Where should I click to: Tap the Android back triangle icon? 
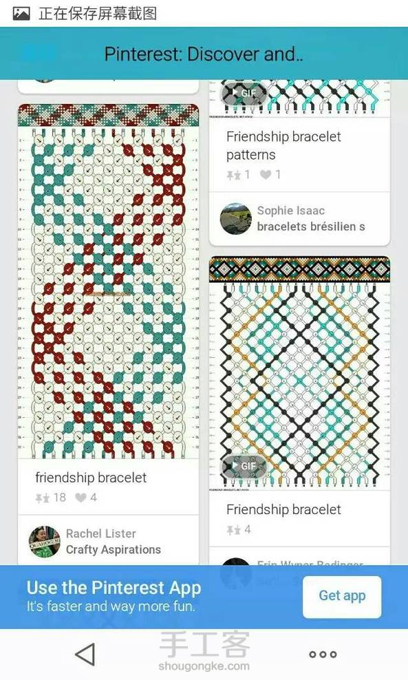point(85,654)
